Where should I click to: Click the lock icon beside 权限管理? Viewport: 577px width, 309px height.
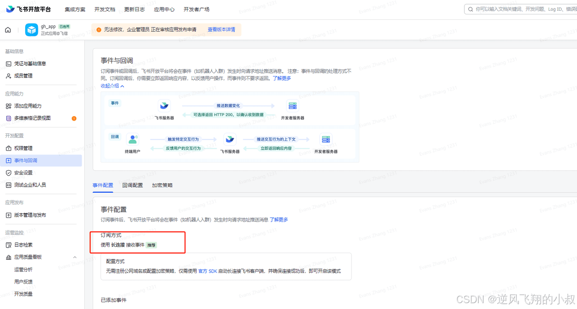click(x=9, y=148)
